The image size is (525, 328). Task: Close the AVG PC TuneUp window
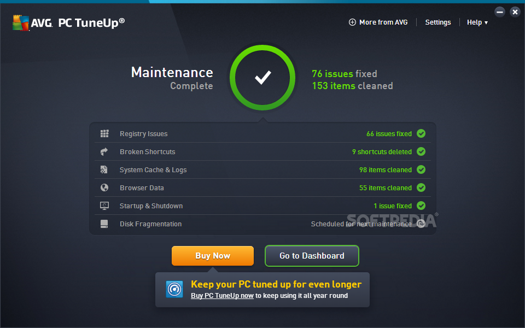pyautogui.click(x=515, y=12)
